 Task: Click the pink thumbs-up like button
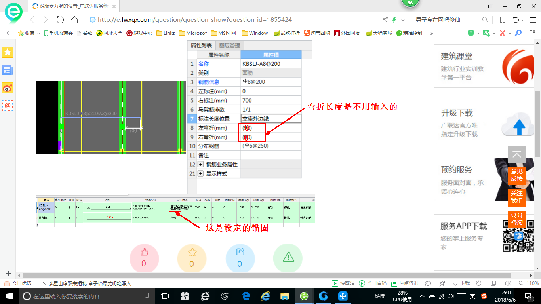(144, 258)
